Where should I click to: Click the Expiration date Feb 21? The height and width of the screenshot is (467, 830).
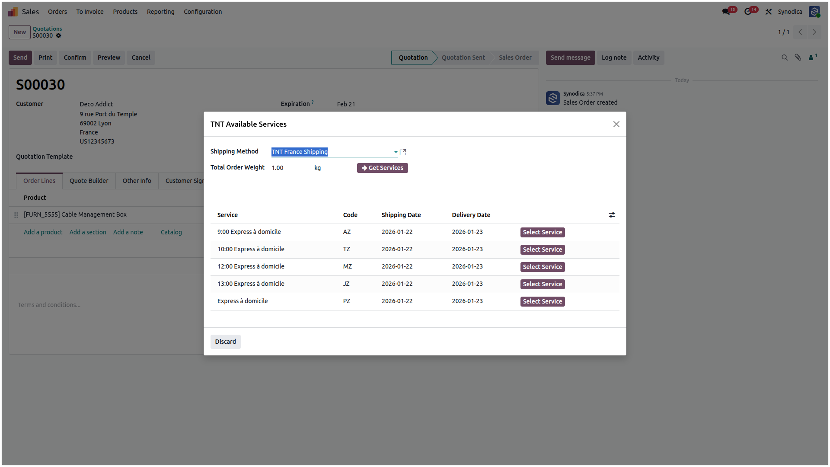(346, 104)
